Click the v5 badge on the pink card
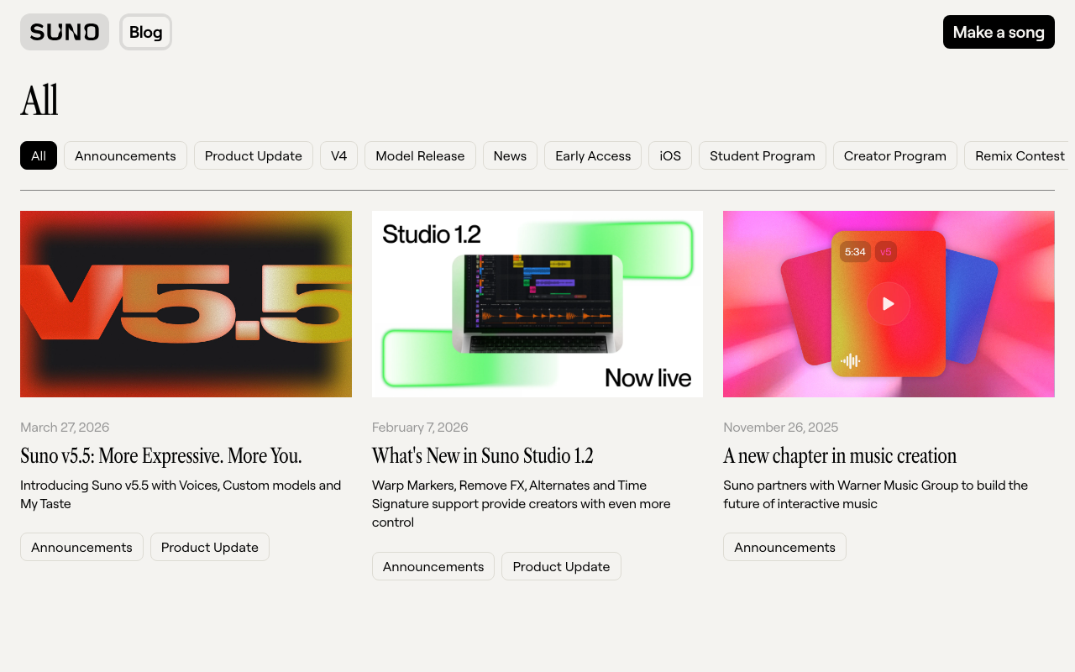Viewport: 1075px width, 672px height. 885,251
